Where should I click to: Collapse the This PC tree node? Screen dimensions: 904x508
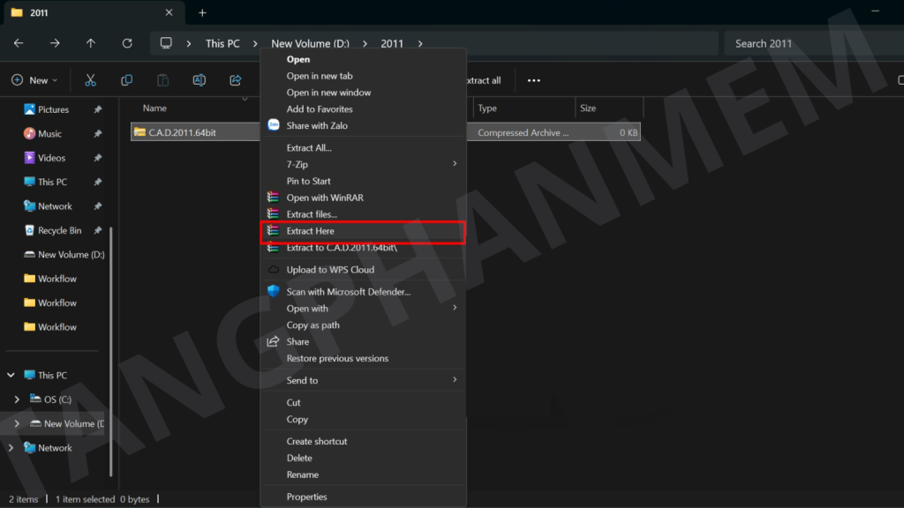(x=11, y=375)
